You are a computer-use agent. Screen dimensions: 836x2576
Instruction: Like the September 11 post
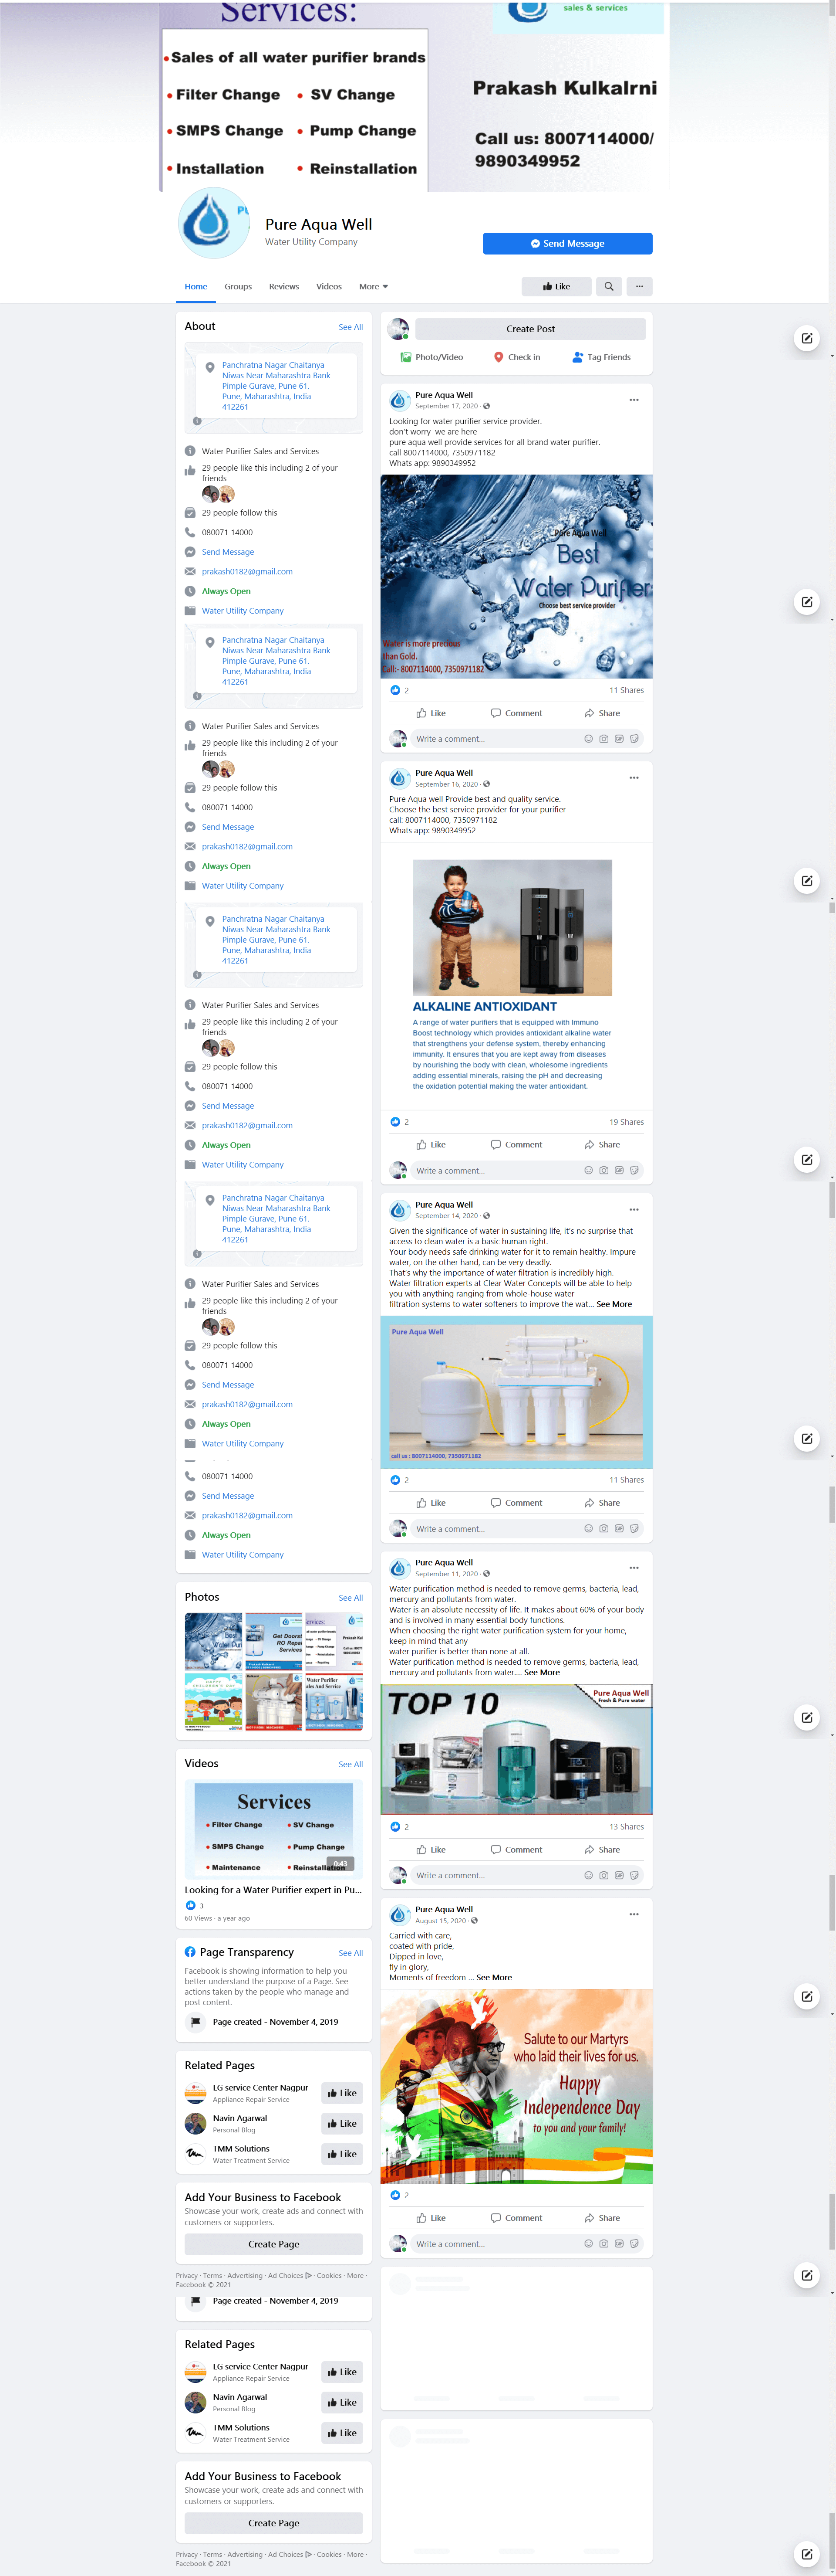coord(431,1850)
